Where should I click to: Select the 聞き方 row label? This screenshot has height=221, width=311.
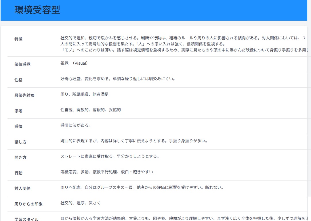point(20,157)
